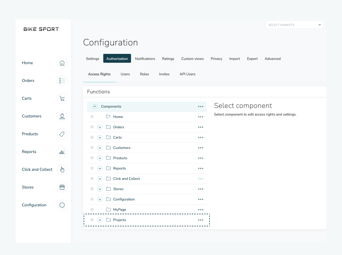
Task: Open Stores via the storefront icon
Action: [62, 187]
